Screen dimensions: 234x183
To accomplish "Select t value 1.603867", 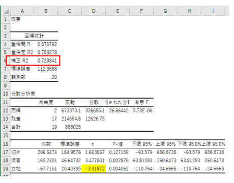I will tap(95, 152).
